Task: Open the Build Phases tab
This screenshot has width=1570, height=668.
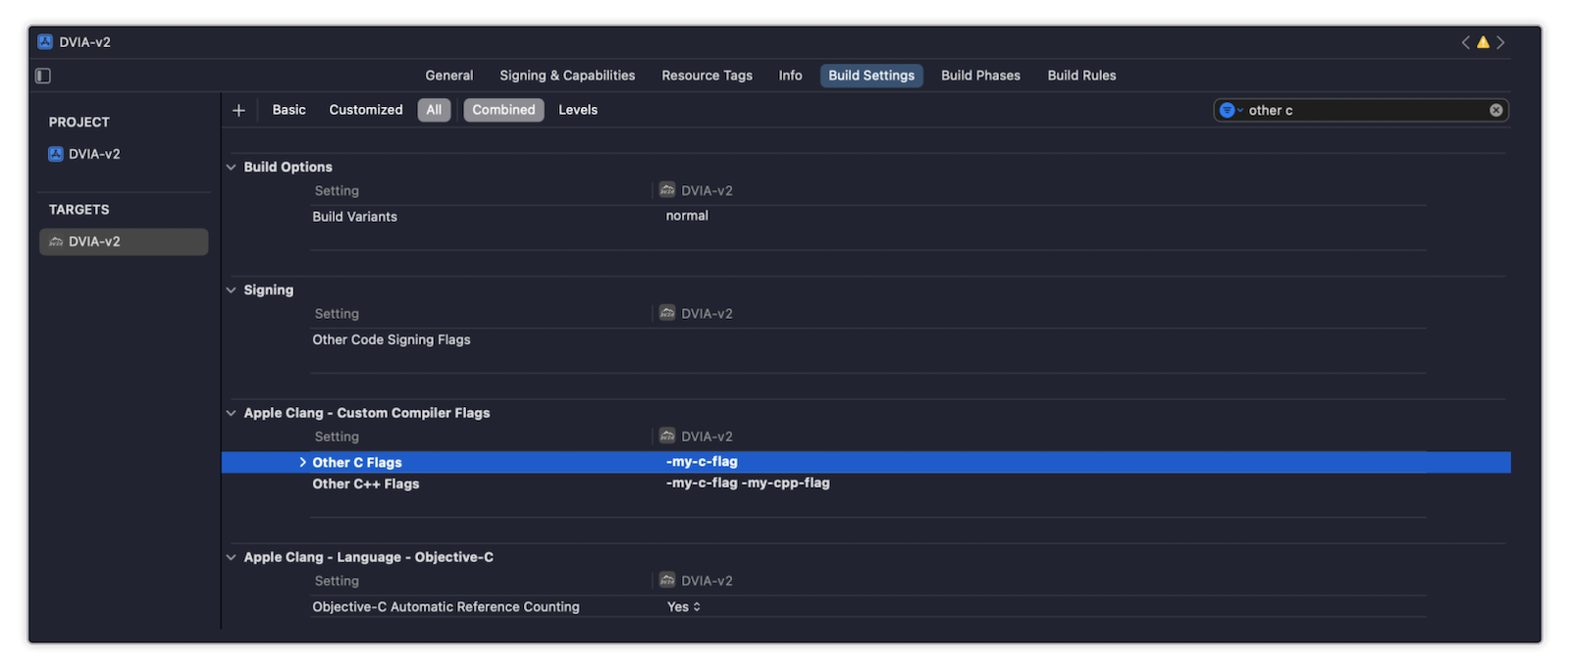Action: [980, 76]
